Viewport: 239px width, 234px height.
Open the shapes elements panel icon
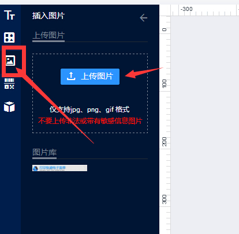click(x=9, y=37)
